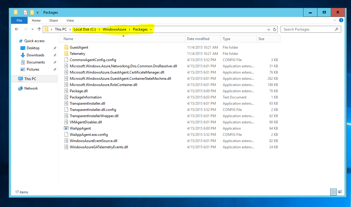The height and width of the screenshot is (207, 351).
Task: Expand chevron after This PC breadcrumb
Action: (70, 29)
